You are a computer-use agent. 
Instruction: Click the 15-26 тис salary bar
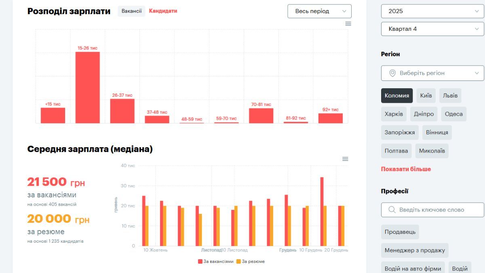coord(88,87)
